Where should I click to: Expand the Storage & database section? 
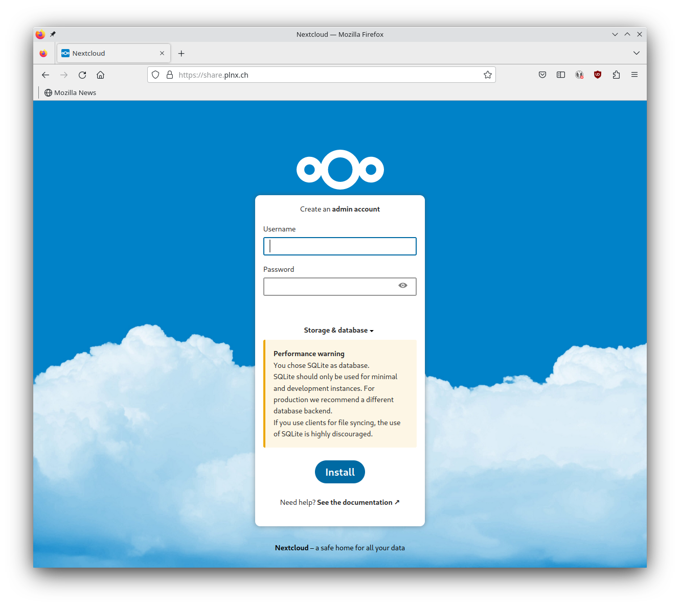(339, 330)
